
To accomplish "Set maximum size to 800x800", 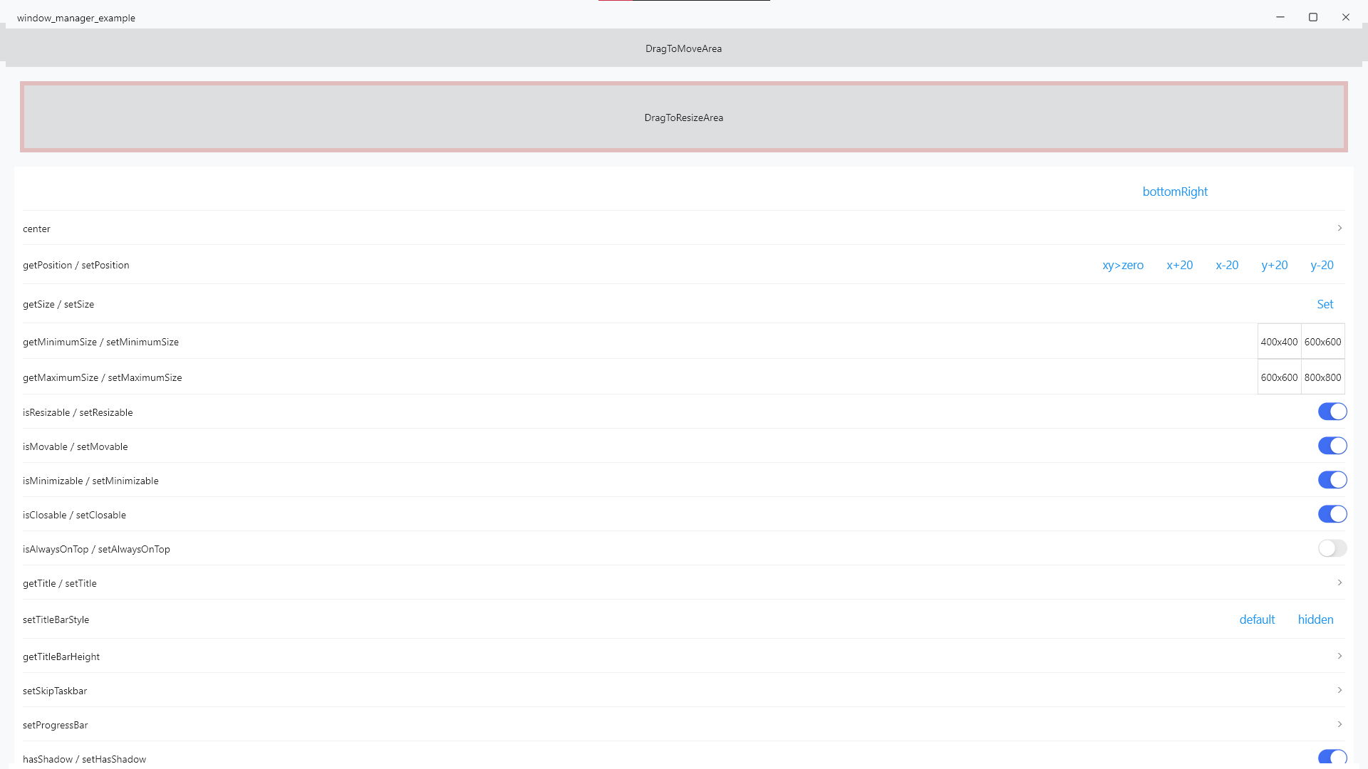I will [1323, 377].
